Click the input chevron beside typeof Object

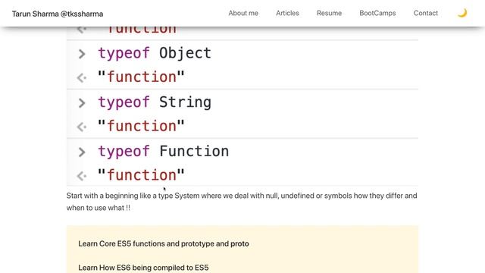click(x=82, y=54)
